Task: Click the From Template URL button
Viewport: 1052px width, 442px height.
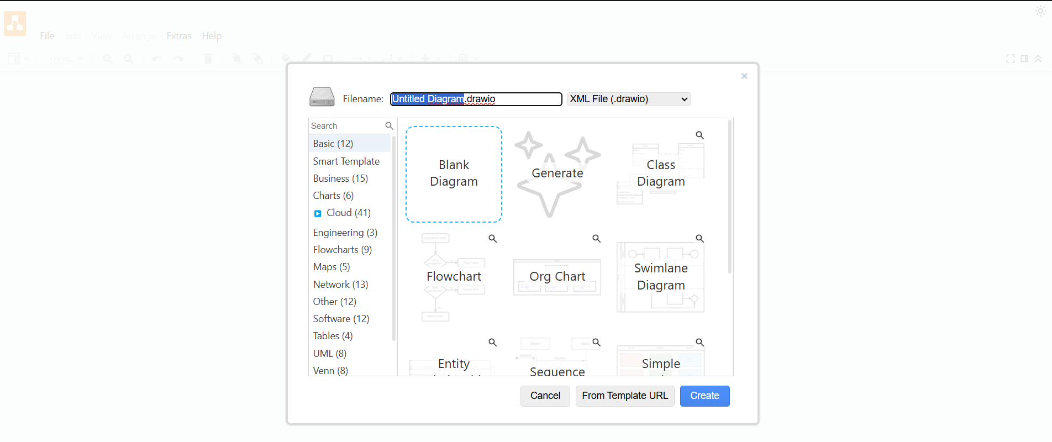Action: [625, 396]
